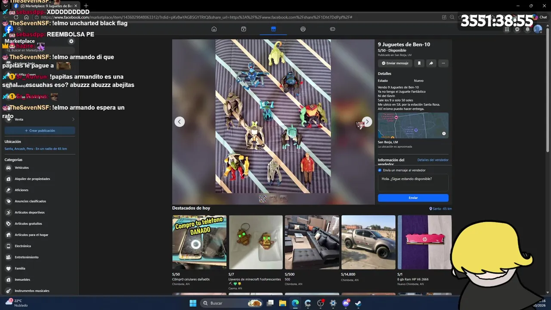Open the three-dots more options button
This screenshot has height=310, width=551.
click(x=443, y=63)
